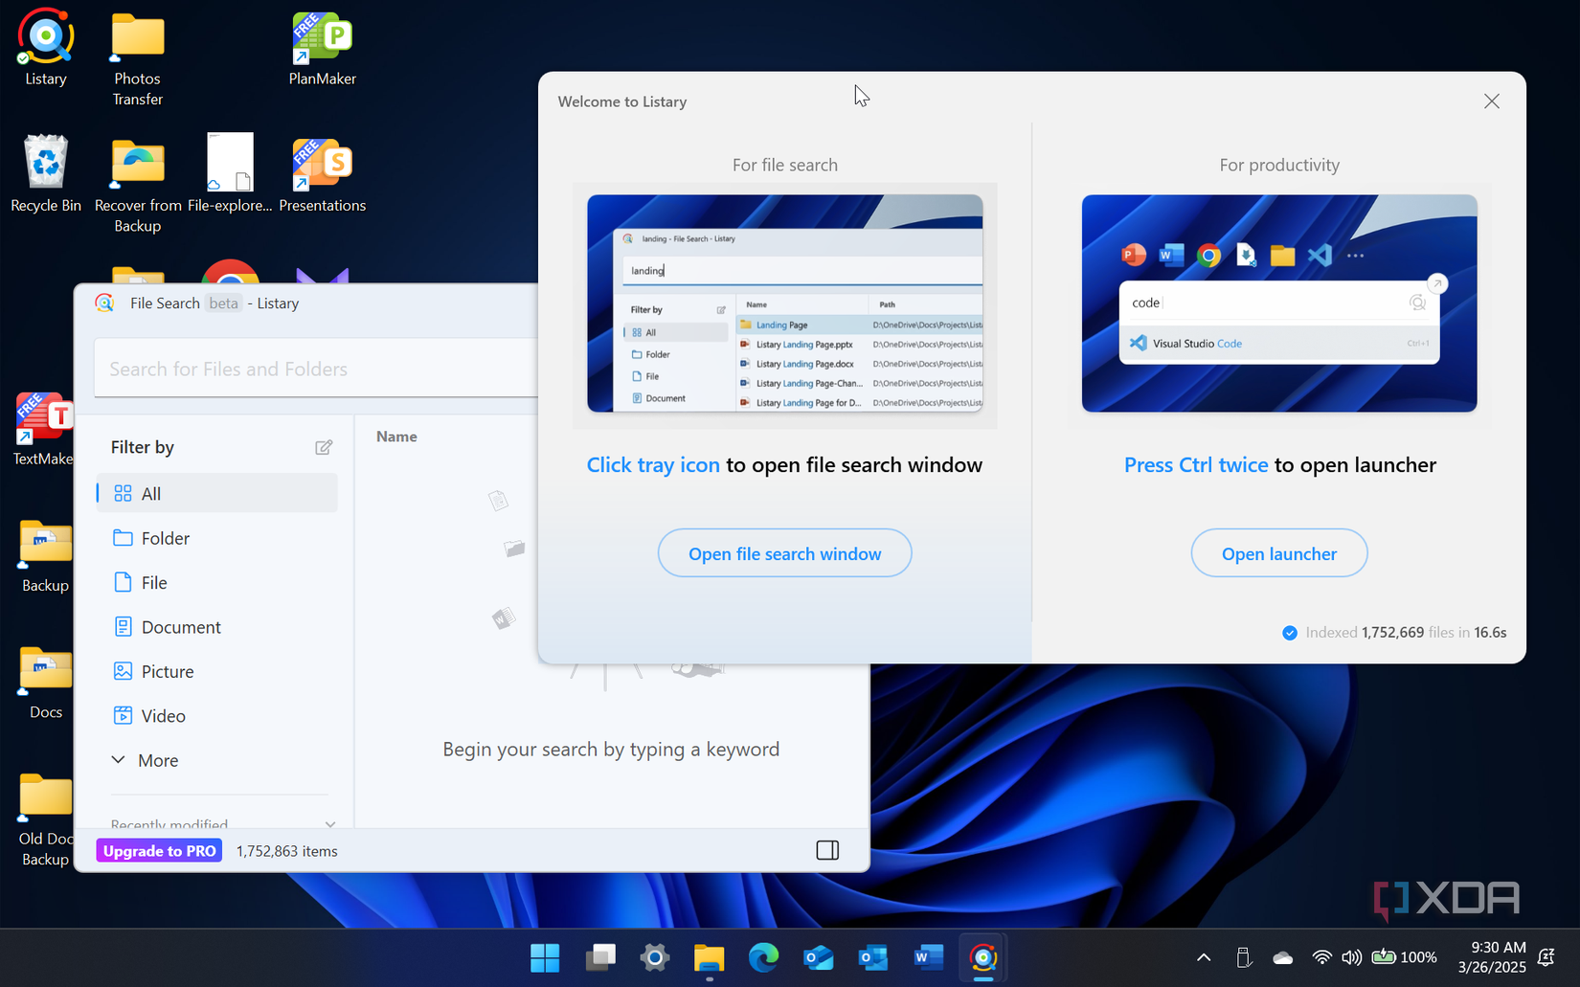Viewport: 1580px width, 987px height.
Task: Click the Open launcher button
Action: coord(1278,552)
